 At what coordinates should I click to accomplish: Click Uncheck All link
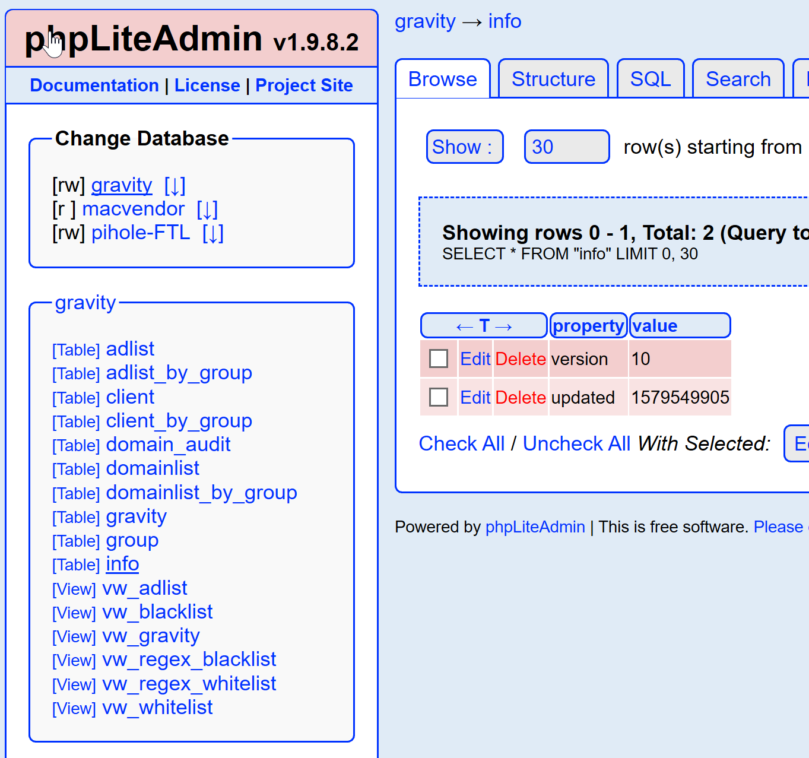pyautogui.click(x=576, y=443)
